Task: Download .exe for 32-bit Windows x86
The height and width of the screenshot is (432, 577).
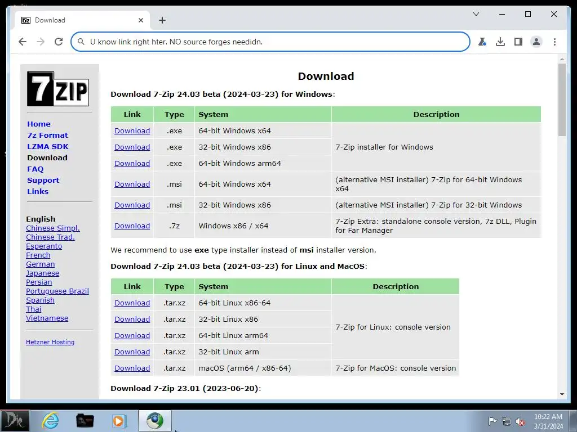Action: pyautogui.click(x=132, y=147)
